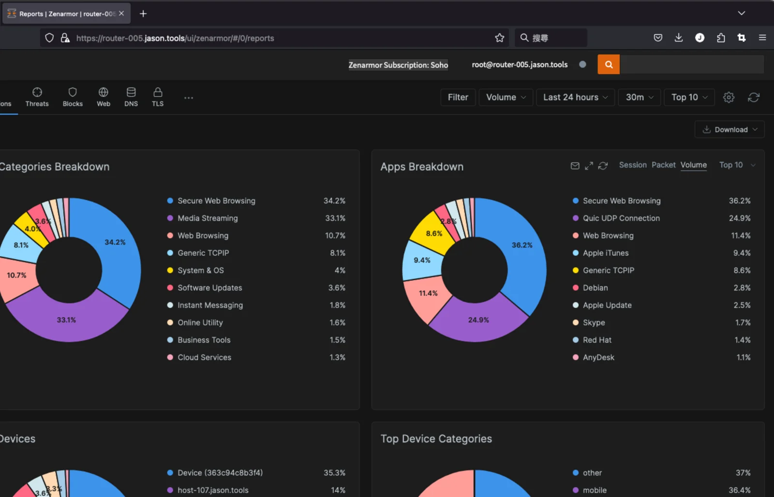
Task: Toggle AnyDesk legend entry
Action: click(662, 357)
